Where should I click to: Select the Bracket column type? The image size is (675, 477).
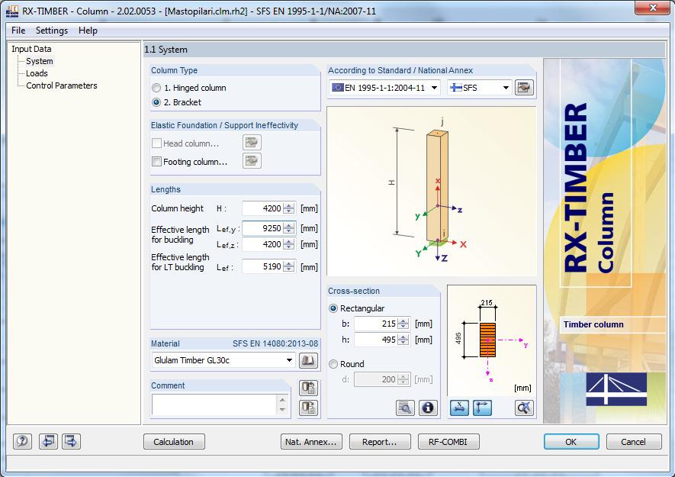pyautogui.click(x=156, y=102)
